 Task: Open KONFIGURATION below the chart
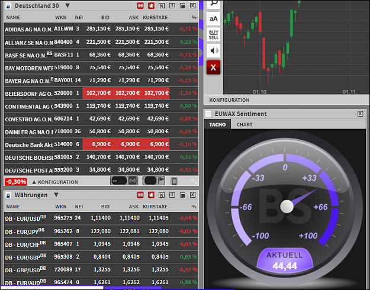[x=229, y=100]
